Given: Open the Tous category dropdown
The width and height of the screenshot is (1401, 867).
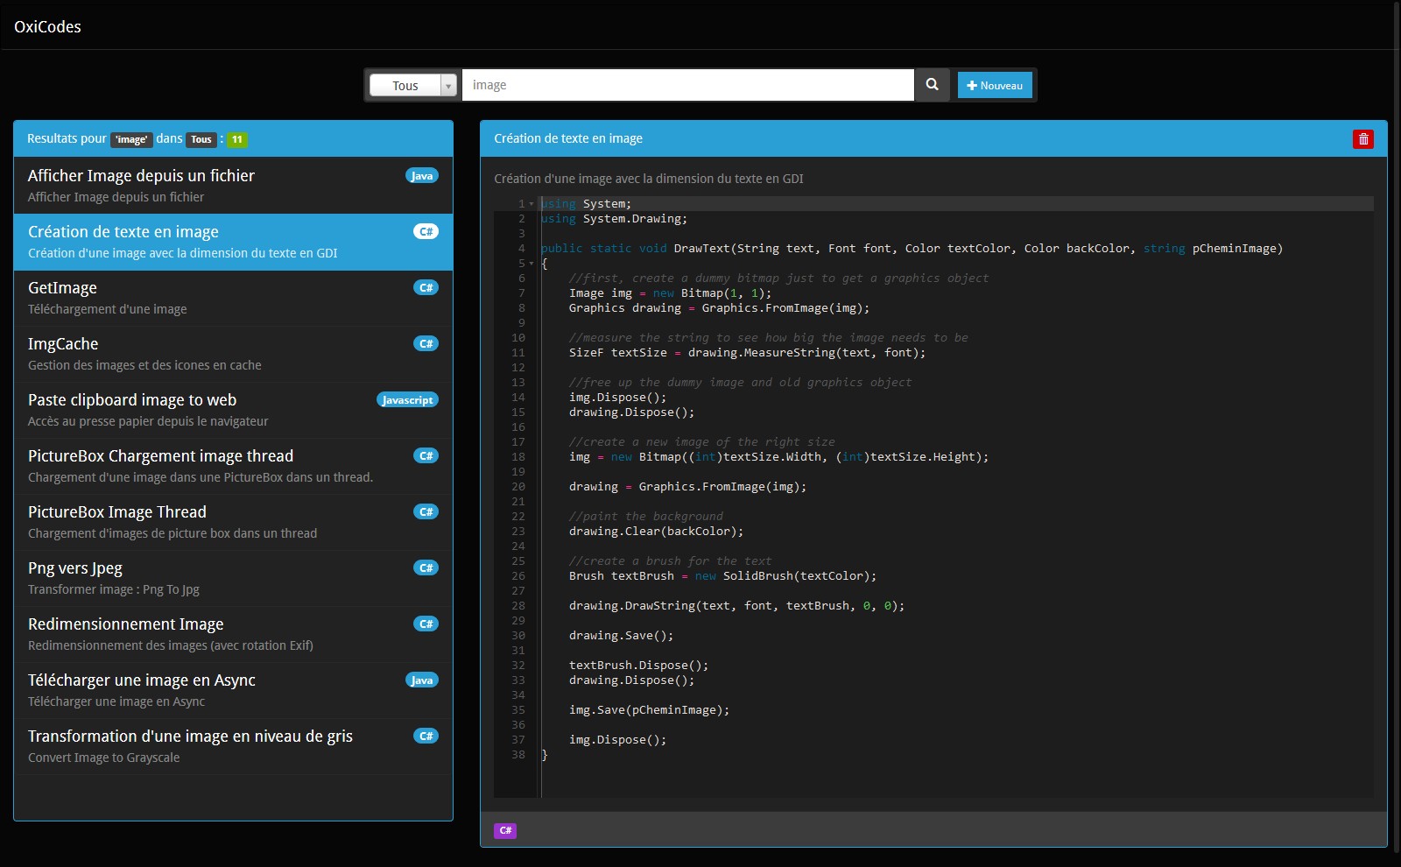Looking at the screenshot, I should coord(413,85).
